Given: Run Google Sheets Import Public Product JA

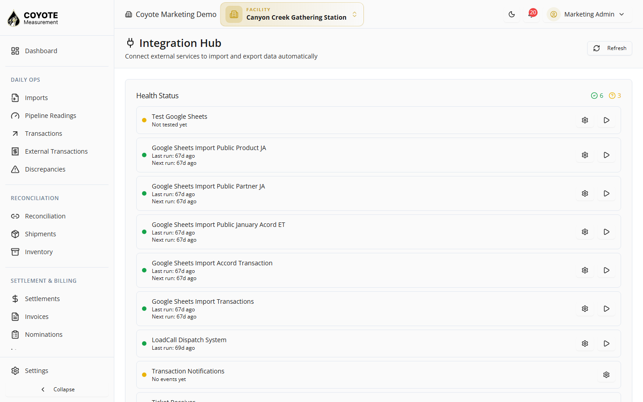Looking at the screenshot, I should pyautogui.click(x=606, y=155).
